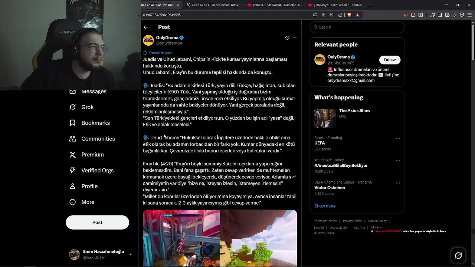The width and height of the screenshot is (475, 267).
Task: Click the address bar URL
Action: [161, 15]
